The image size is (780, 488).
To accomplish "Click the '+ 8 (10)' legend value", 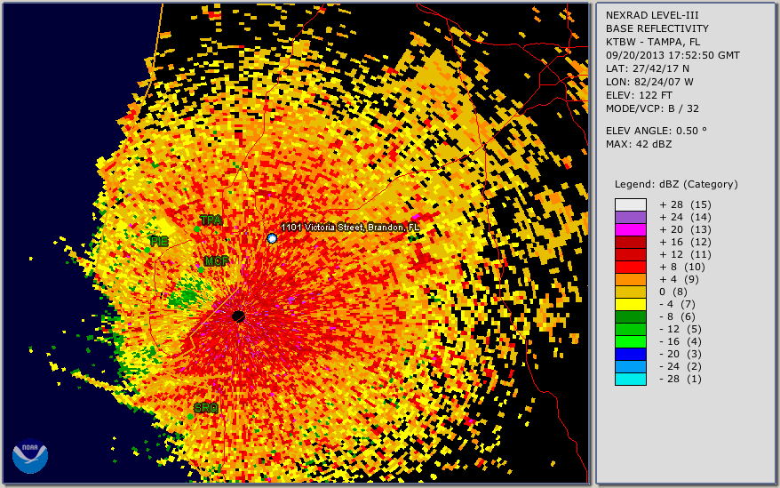I will (x=682, y=267).
